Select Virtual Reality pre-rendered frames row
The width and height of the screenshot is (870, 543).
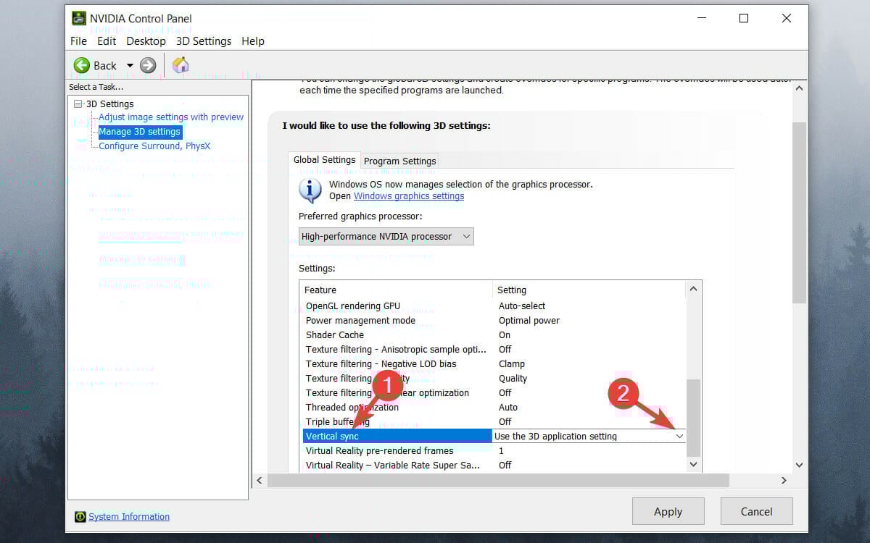pyautogui.click(x=494, y=451)
